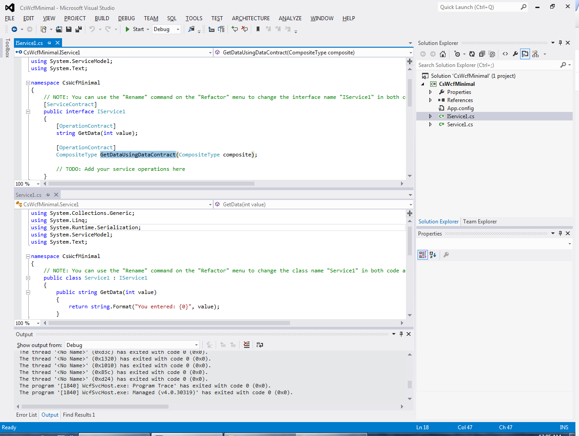Refresh the Solution Explorer
The image size is (579, 436).
pos(472,53)
